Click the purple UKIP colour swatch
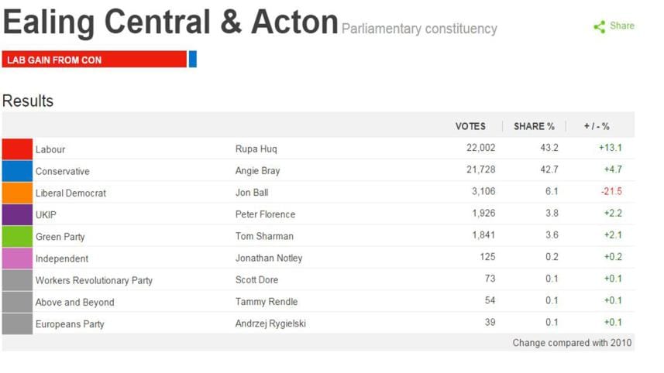This screenshot has height=373, width=664. coord(17,214)
